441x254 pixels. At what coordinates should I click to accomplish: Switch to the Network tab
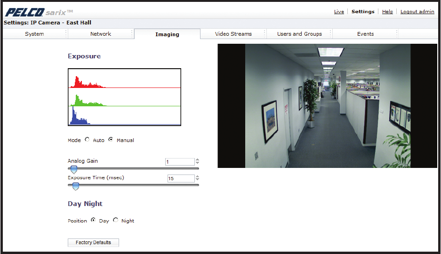pos(101,34)
